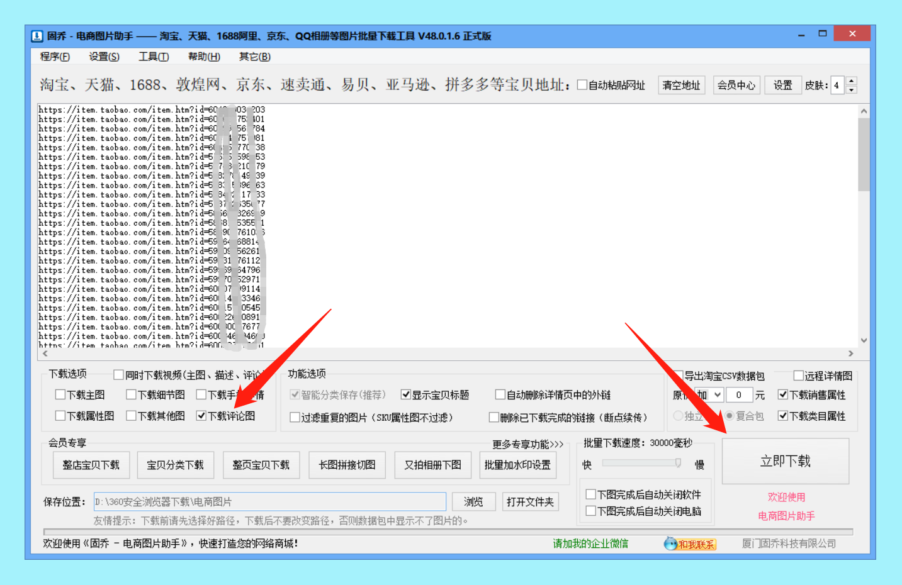The width and height of the screenshot is (902, 585).
Task: Click the 更多专享功能>>> link
Action: click(528, 445)
